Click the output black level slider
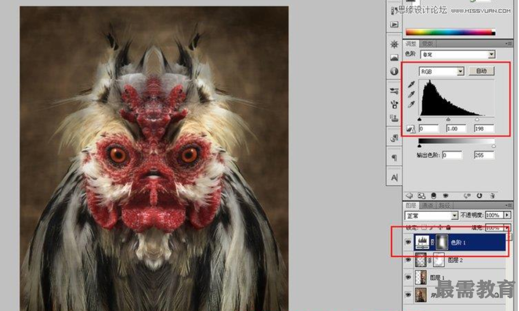The width and height of the screenshot is (519, 311). 420,146
